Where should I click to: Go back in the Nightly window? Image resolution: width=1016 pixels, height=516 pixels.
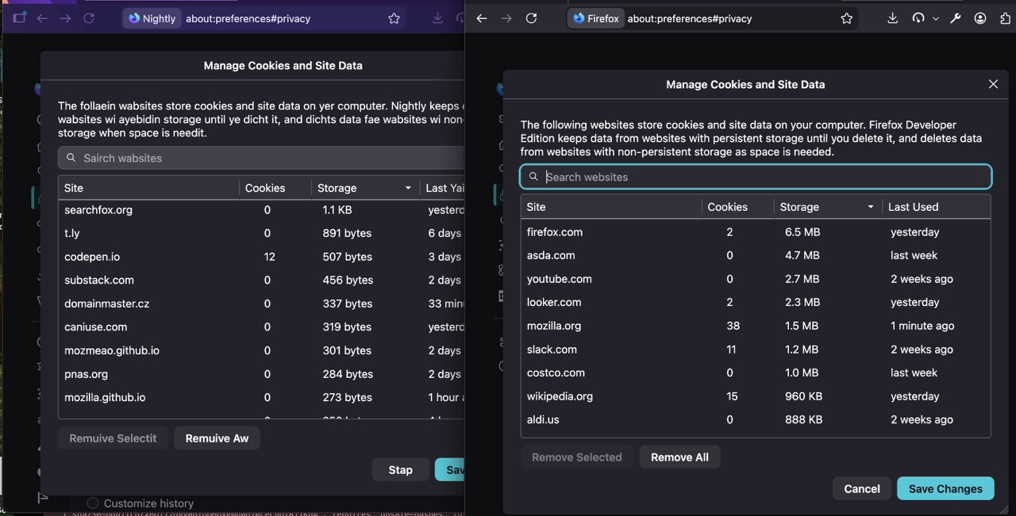click(x=42, y=17)
